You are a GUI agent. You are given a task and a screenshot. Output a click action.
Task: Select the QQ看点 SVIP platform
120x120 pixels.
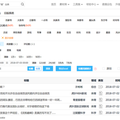tap(6, 26)
